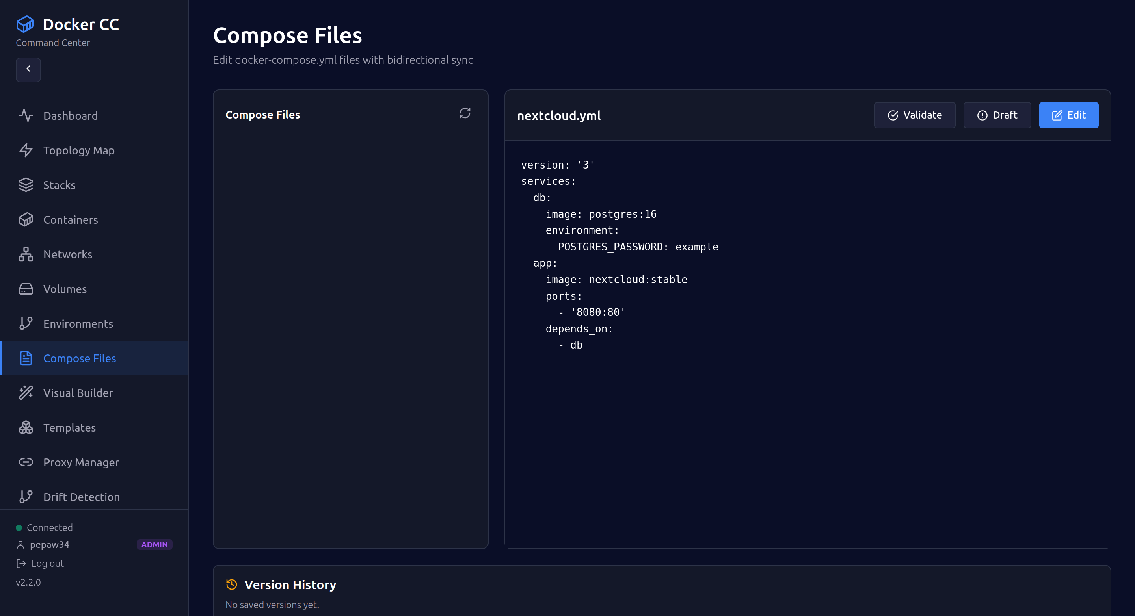
Task: Open the Stacks section
Action: click(x=59, y=184)
